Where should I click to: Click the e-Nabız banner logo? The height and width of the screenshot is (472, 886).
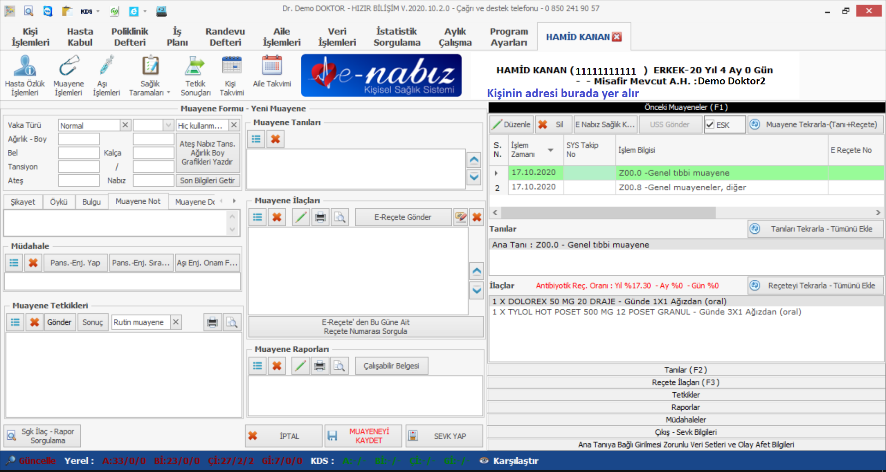(x=381, y=76)
